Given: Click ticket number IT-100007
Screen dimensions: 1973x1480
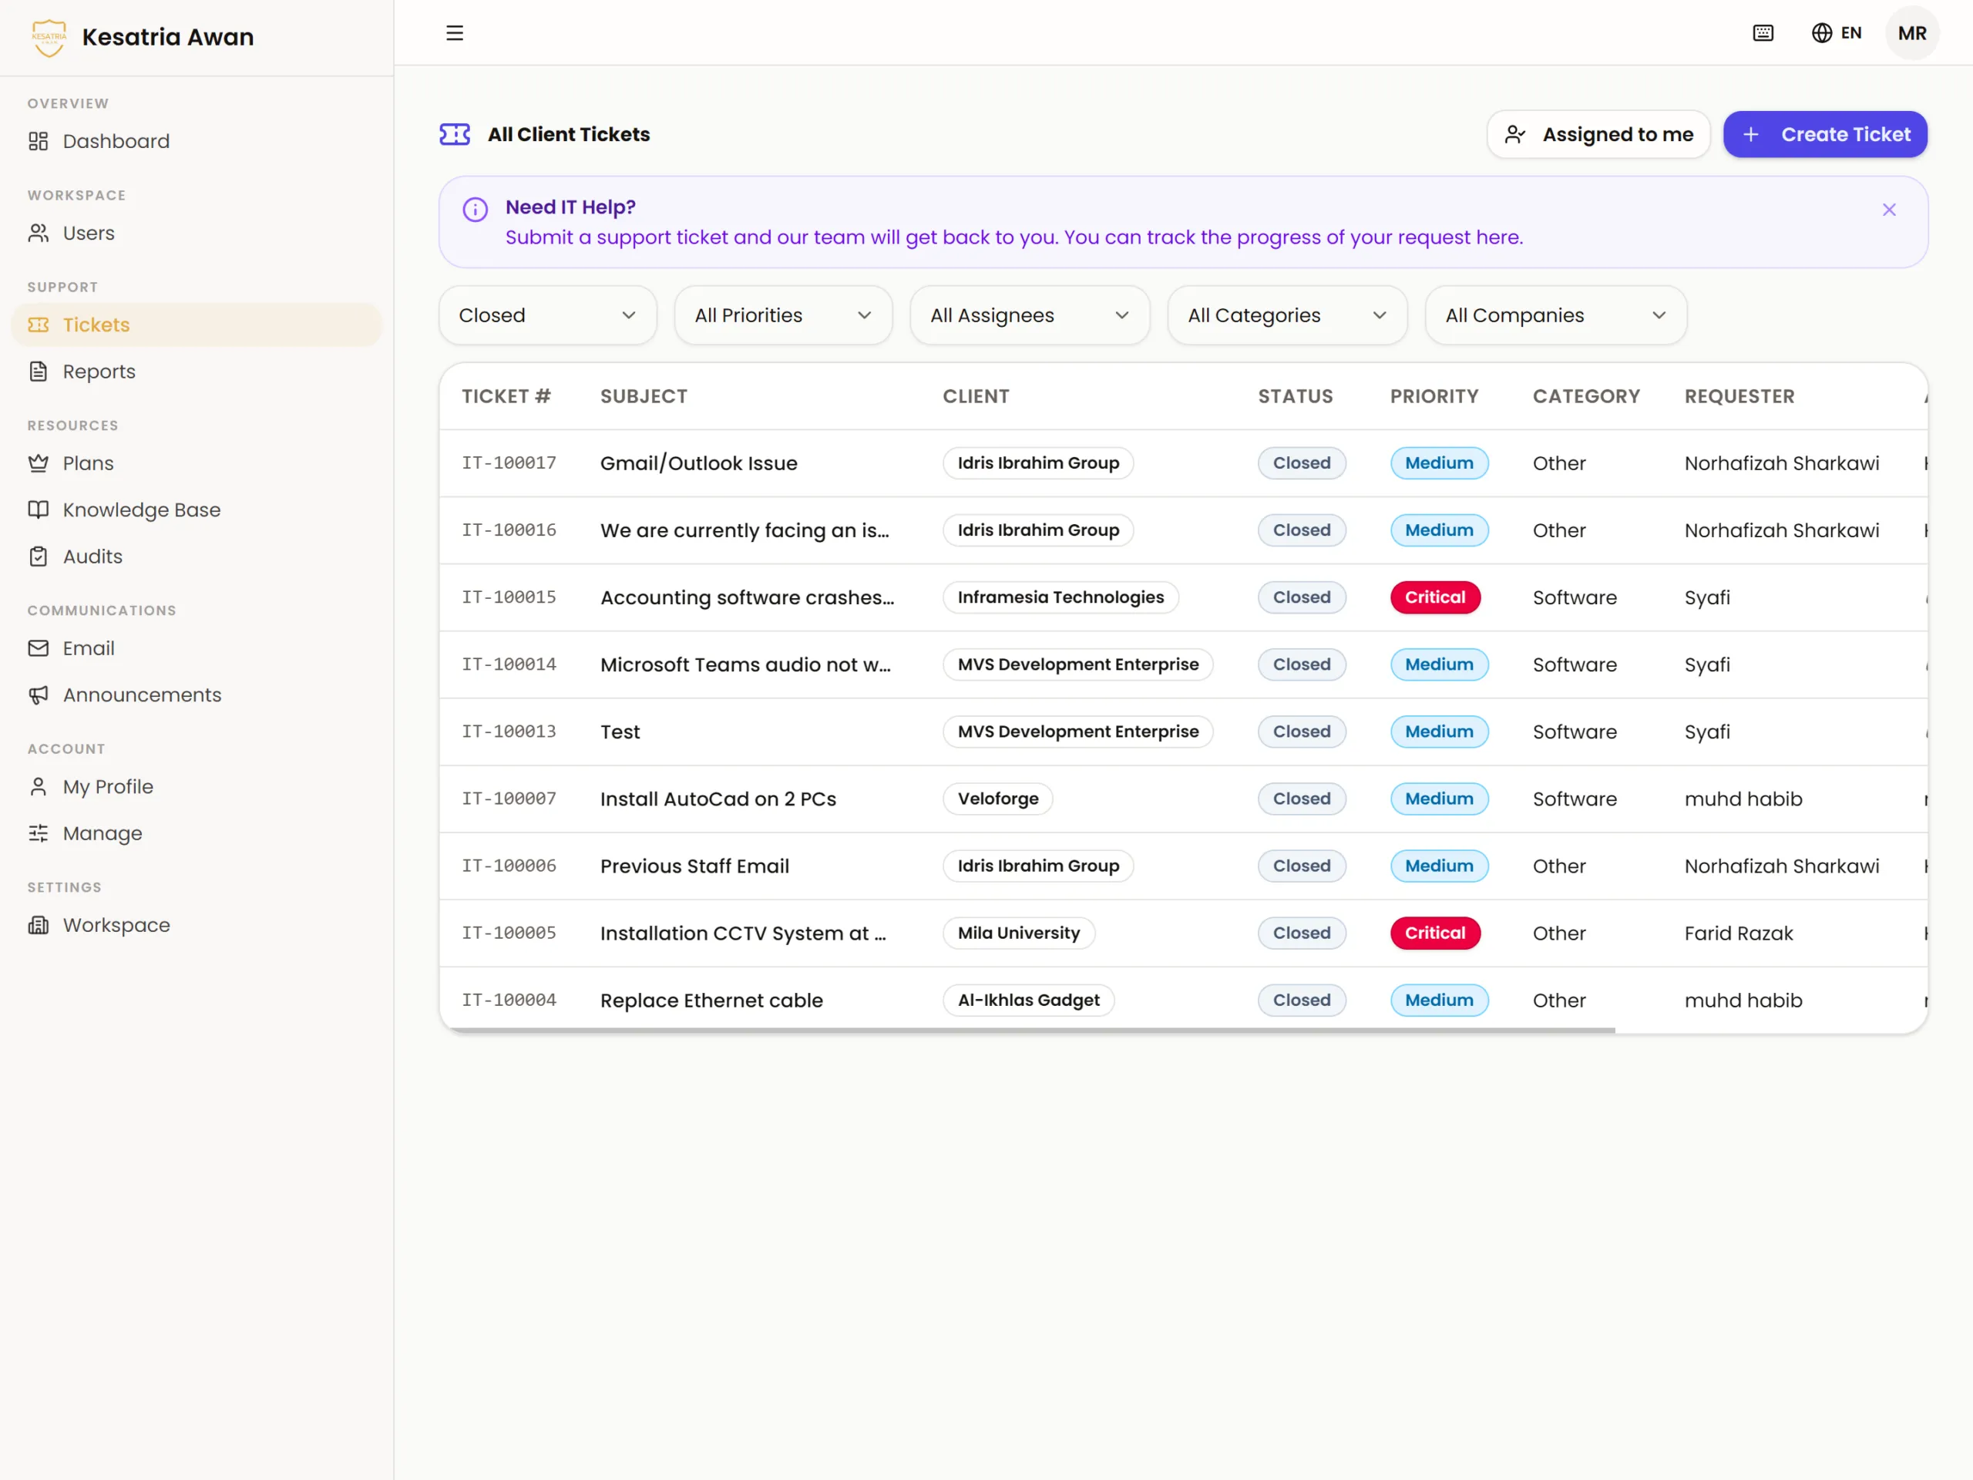Looking at the screenshot, I should (509, 799).
